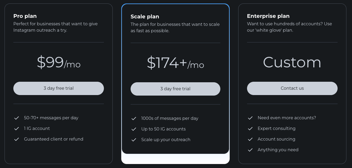The width and height of the screenshot is (352, 168).
Task: Click "Account sourcing" feature text
Action: point(276,139)
